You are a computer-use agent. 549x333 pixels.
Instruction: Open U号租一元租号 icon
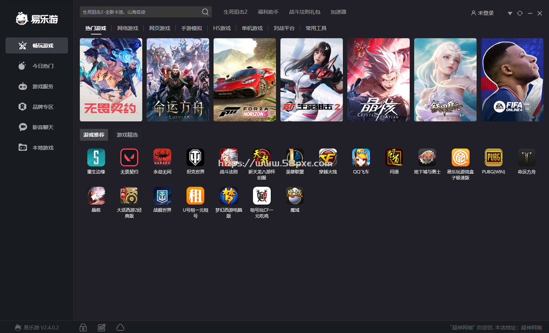tap(195, 196)
